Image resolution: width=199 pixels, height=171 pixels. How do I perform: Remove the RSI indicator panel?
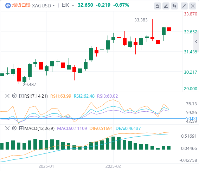[7, 96]
